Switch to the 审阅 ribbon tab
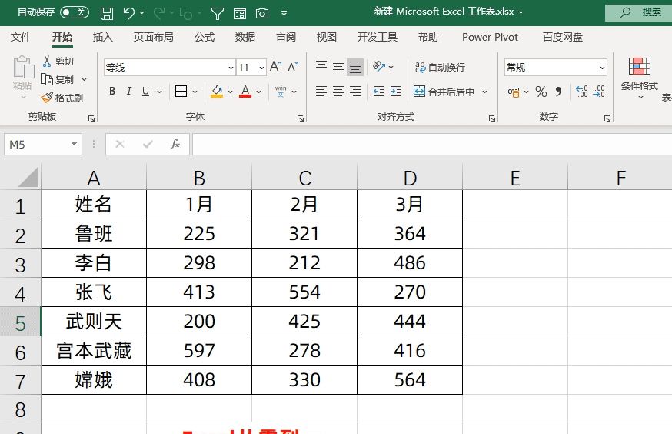672x434 pixels. pyautogui.click(x=286, y=37)
